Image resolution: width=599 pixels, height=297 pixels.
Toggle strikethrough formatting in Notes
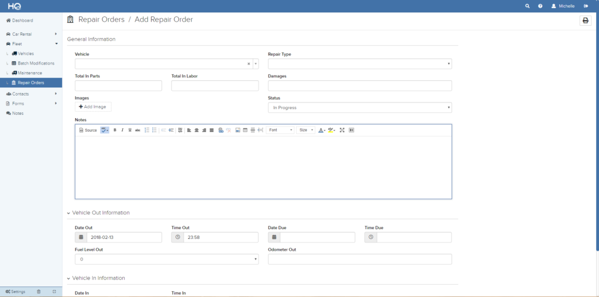(137, 130)
